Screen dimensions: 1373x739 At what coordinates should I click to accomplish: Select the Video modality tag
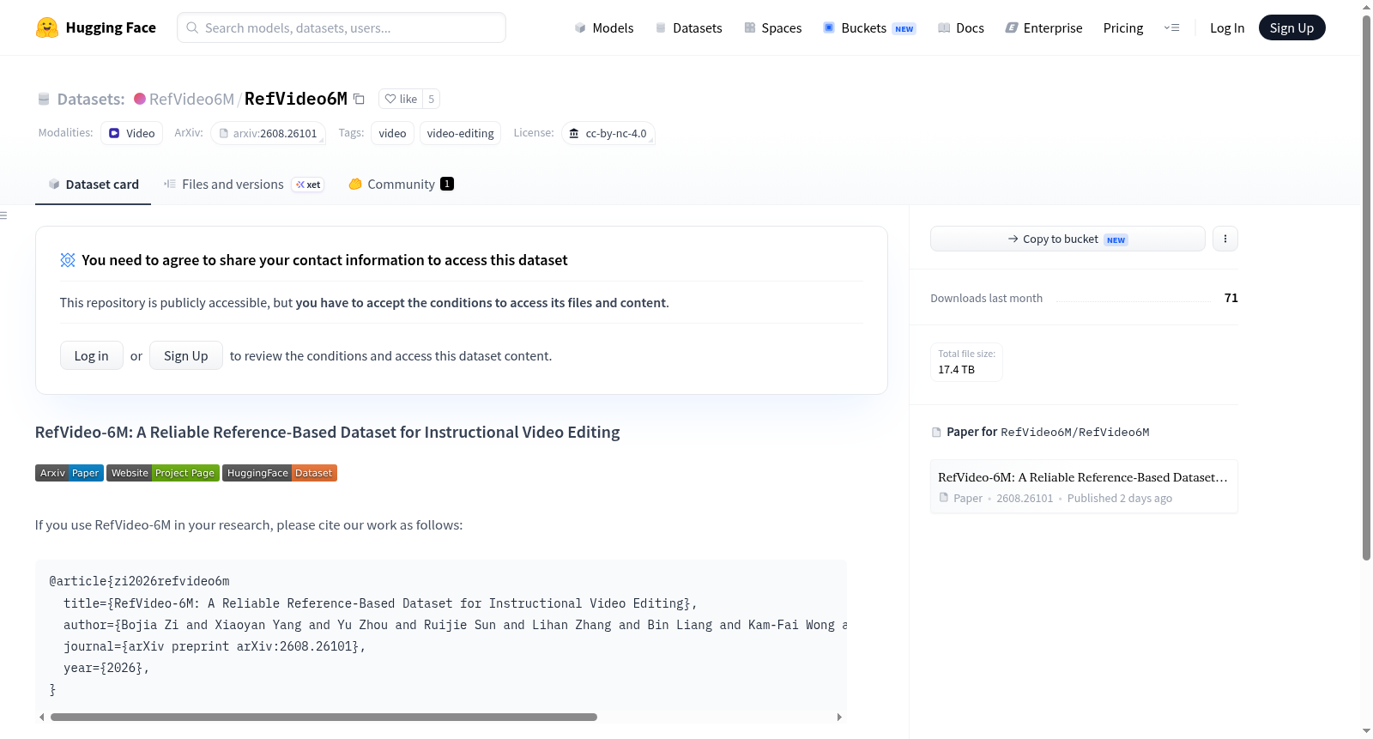point(132,133)
